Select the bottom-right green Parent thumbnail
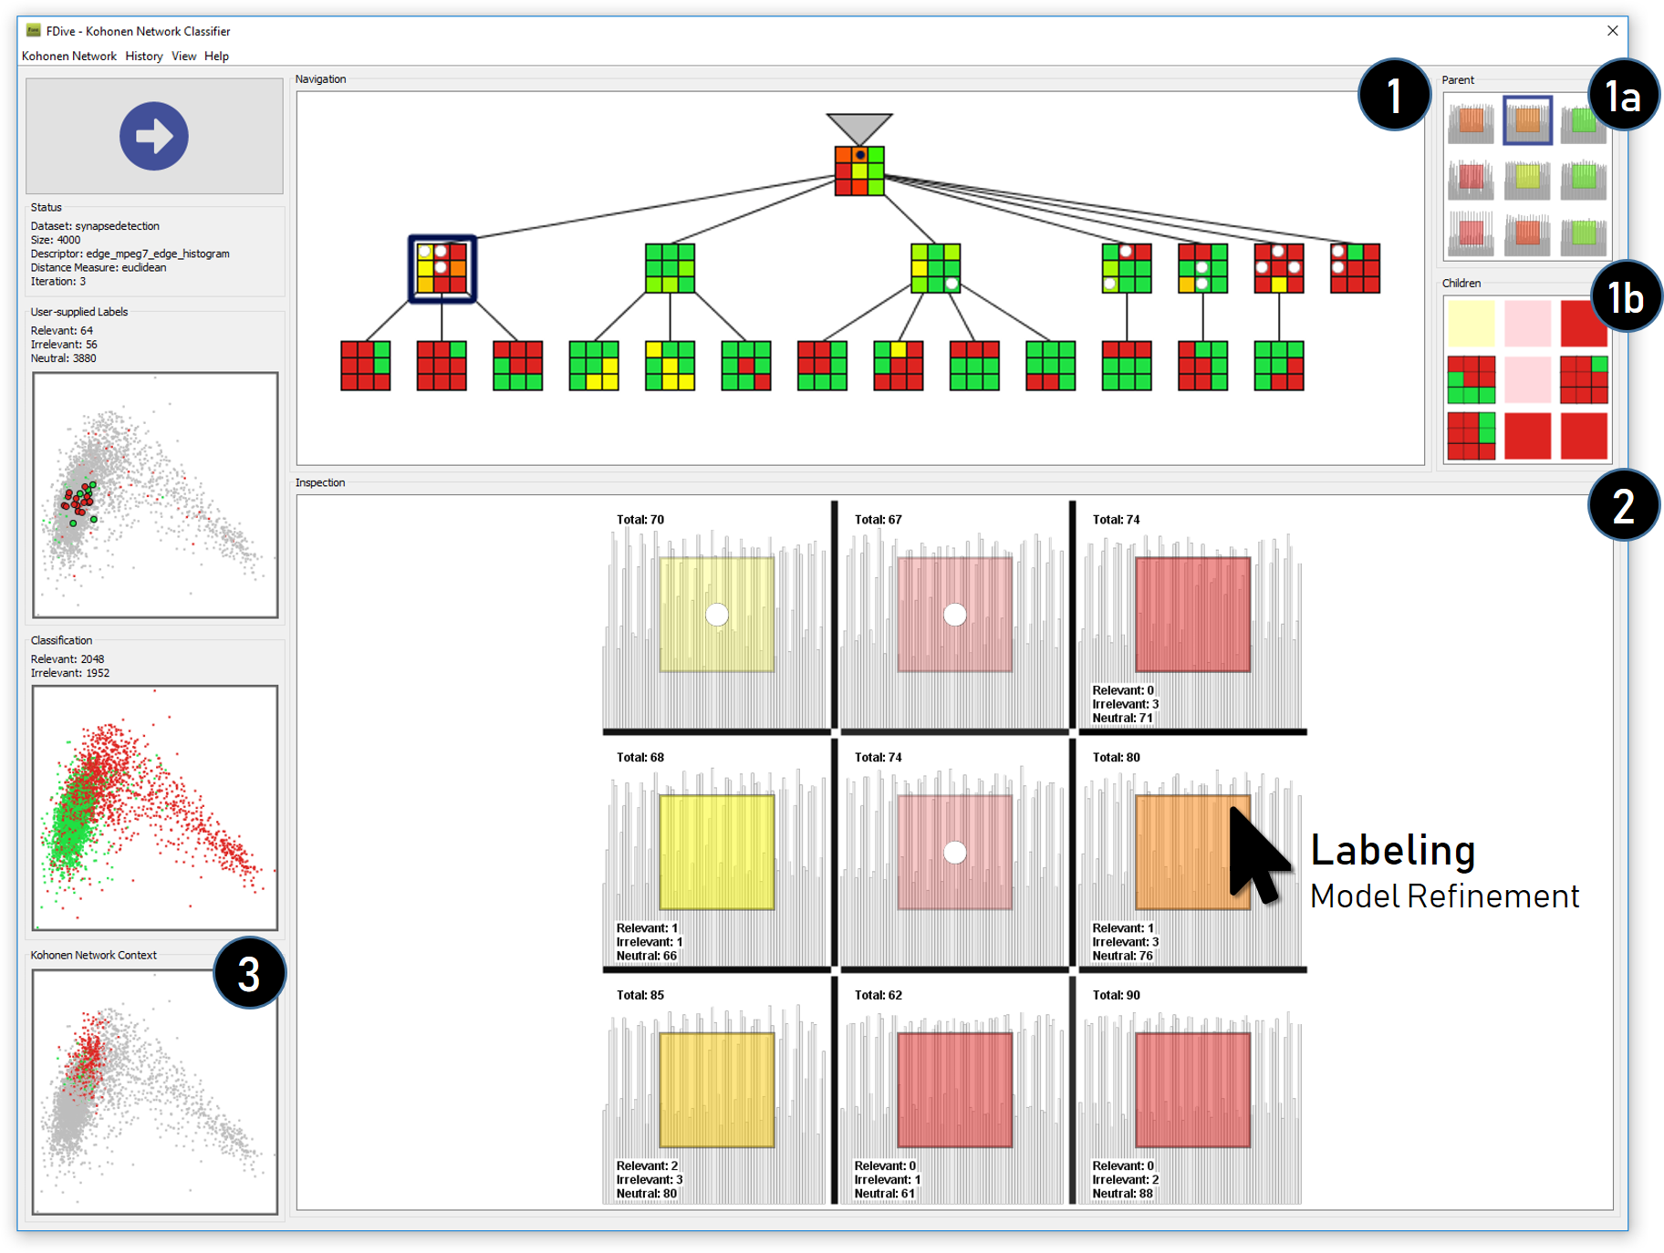The image size is (1664, 1253). [x=1584, y=233]
